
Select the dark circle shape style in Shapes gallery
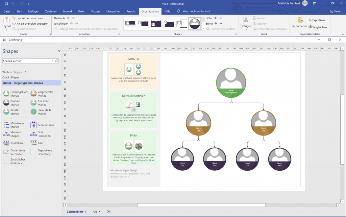pos(194,24)
